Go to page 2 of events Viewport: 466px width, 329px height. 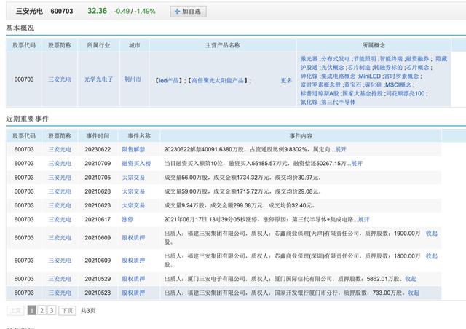tap(42, 311)
